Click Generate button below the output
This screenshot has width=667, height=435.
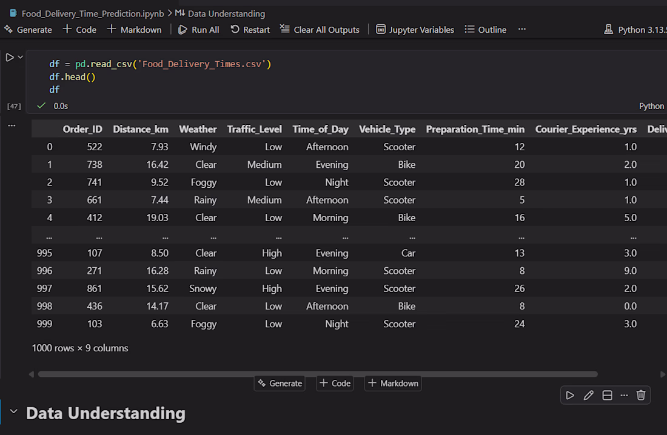coord(280,383)
